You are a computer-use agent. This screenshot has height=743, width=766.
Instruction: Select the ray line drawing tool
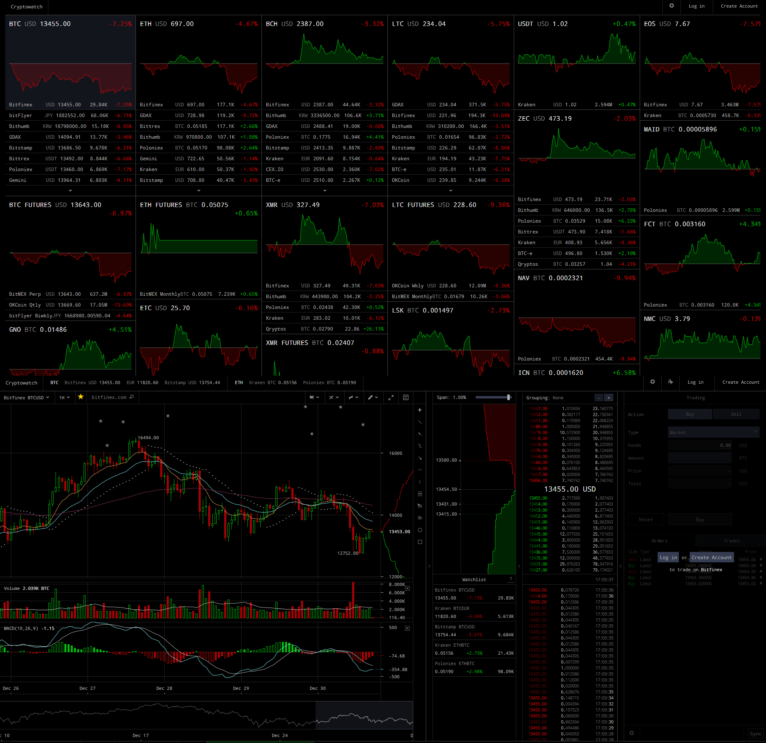(420, 434)
